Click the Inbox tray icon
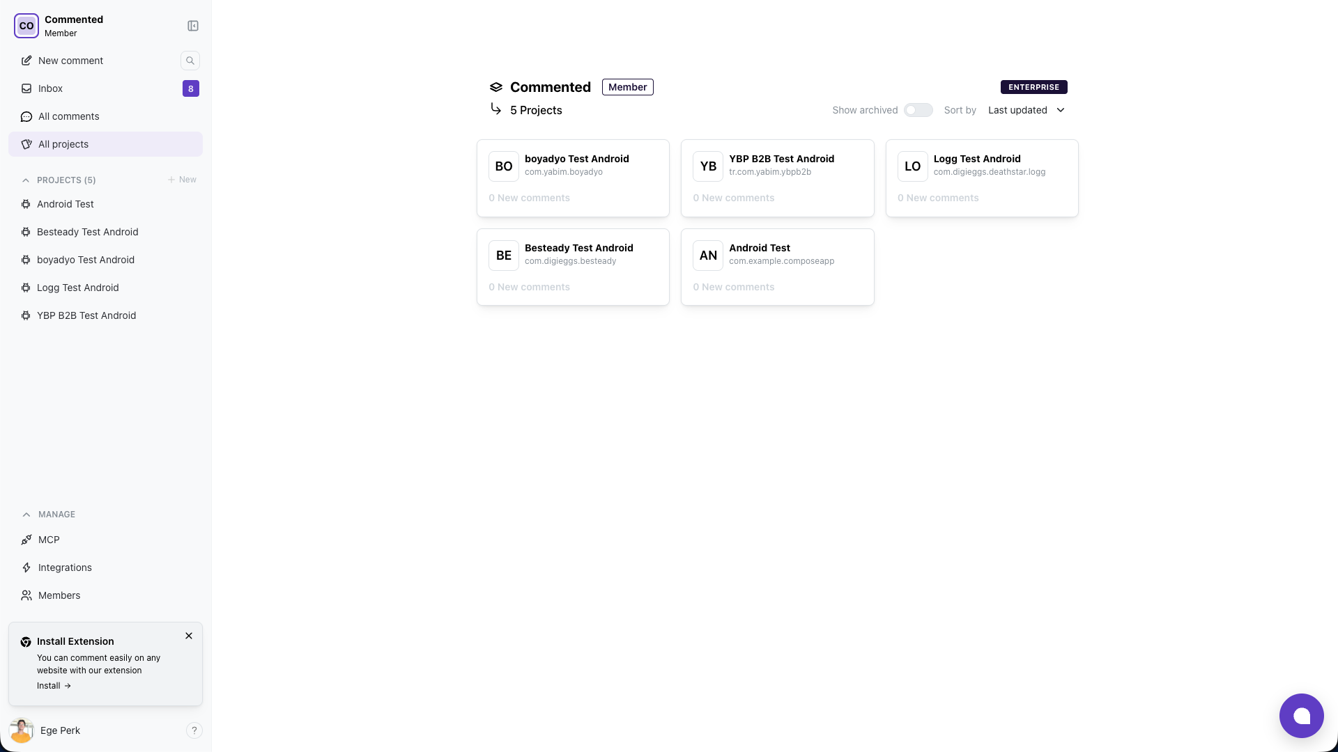1338x752 pixels. point(26,88)
